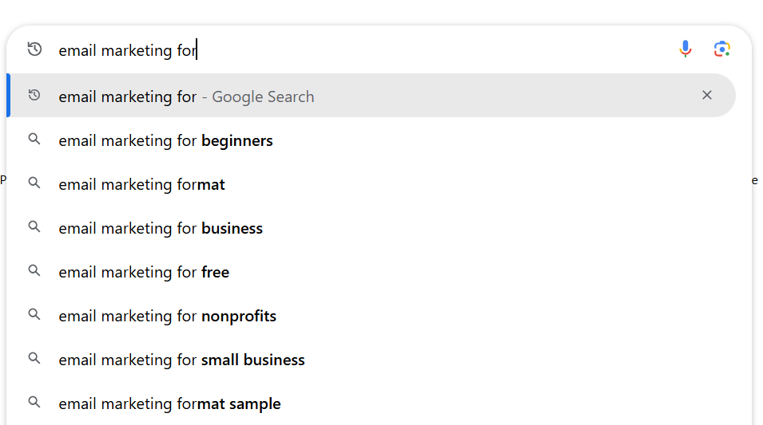
Task: Open Google Lens image search icon
Action: click(x=721, y=49)
